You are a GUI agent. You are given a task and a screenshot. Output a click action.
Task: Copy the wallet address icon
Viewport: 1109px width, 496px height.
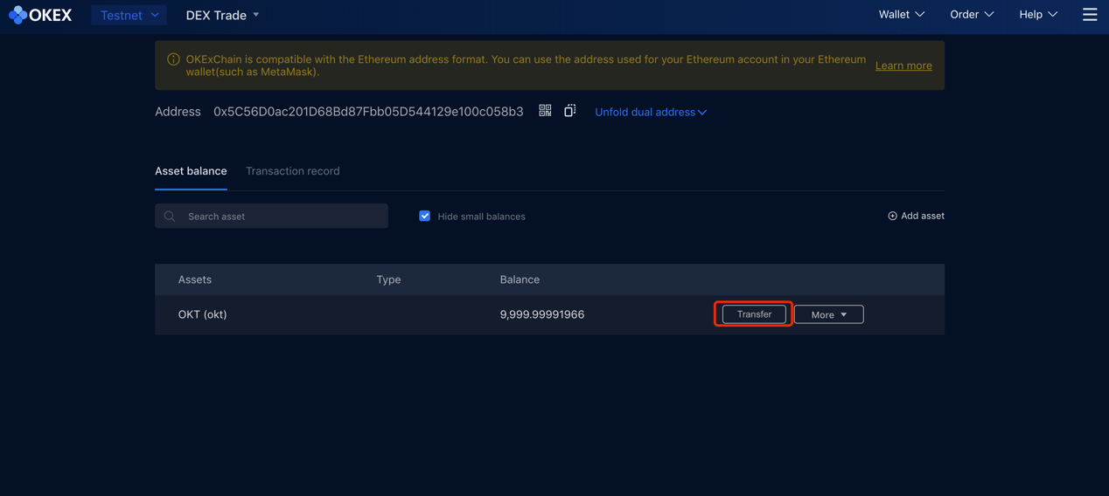[x=569, y=111]
